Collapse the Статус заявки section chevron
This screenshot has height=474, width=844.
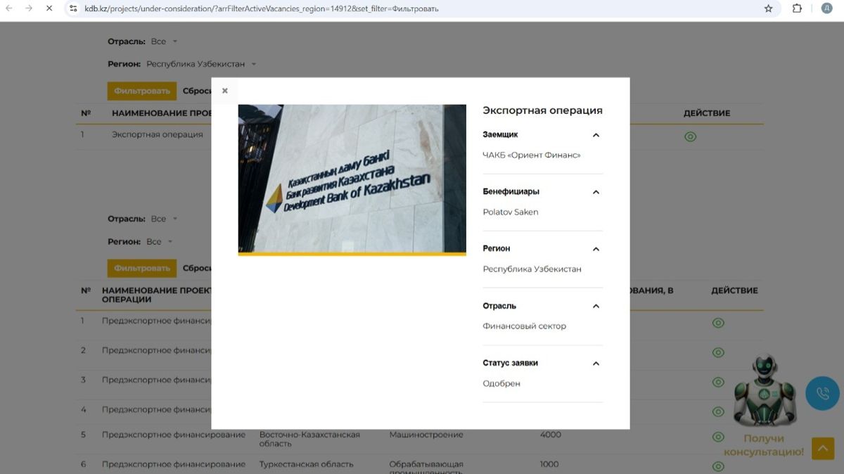(596, 364)
